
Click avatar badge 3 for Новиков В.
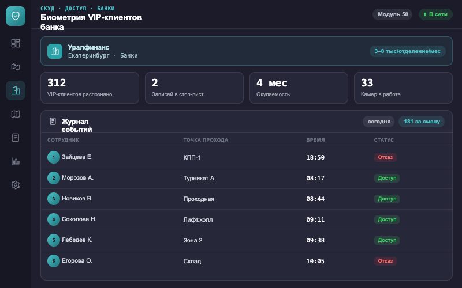[54, 199]
